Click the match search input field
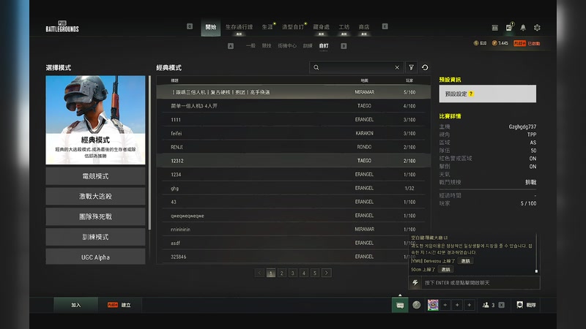 point(357,67)
